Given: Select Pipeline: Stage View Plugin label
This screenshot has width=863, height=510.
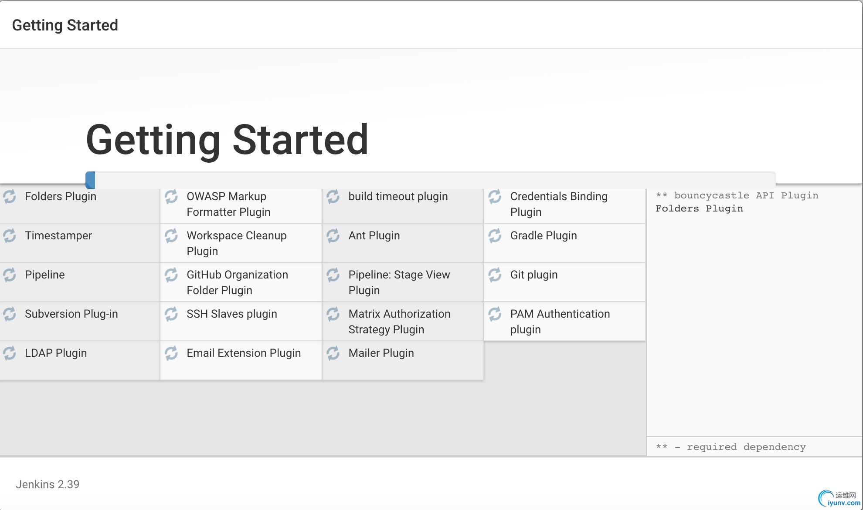Looking at the screenshot, I should pos(399,282).
